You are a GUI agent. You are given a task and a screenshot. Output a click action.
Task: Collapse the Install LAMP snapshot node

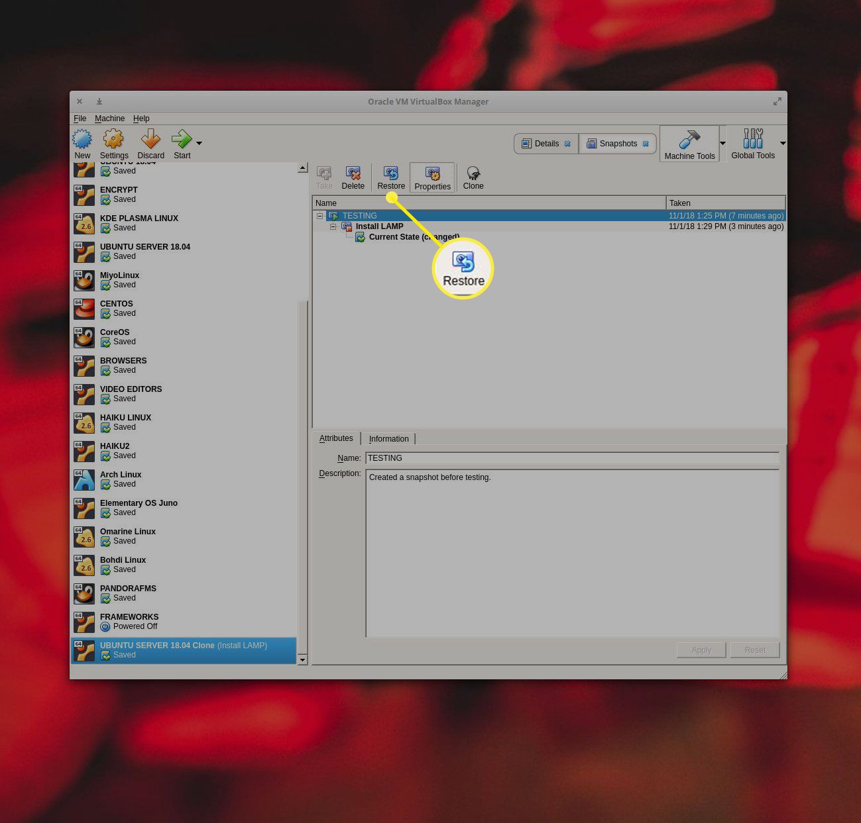point(333,226)
